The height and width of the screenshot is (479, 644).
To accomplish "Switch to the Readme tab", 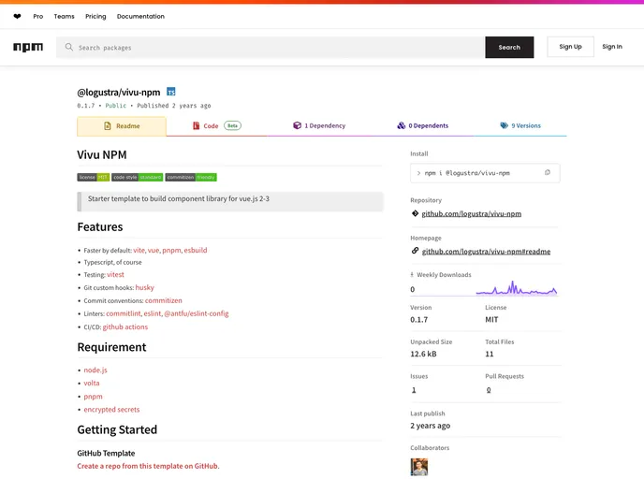I will click(122, 126).
